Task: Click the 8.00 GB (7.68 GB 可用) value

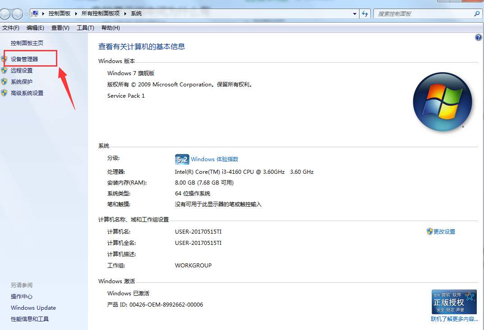Action: 204,183
